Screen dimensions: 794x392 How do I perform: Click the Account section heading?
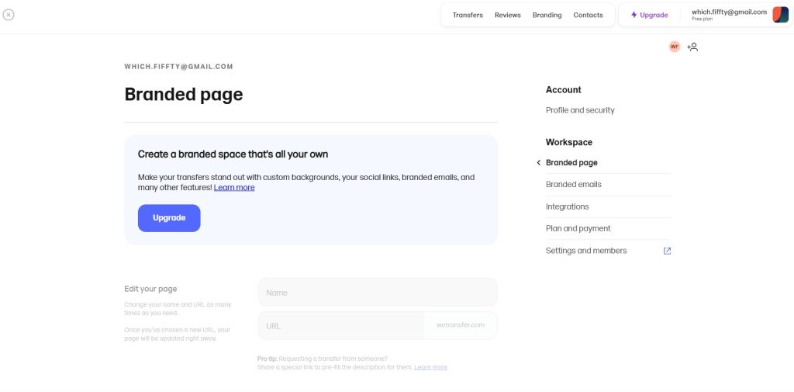click(x=563, y=90)
